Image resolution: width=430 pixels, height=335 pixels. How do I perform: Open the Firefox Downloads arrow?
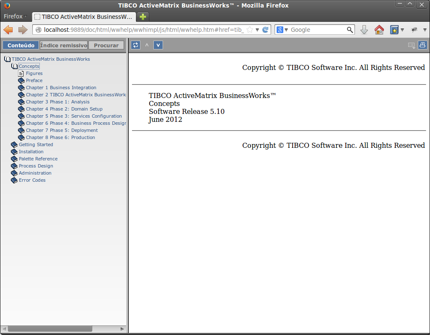364,30
